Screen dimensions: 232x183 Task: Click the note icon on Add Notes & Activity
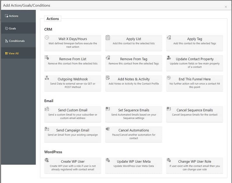point(108,78)
